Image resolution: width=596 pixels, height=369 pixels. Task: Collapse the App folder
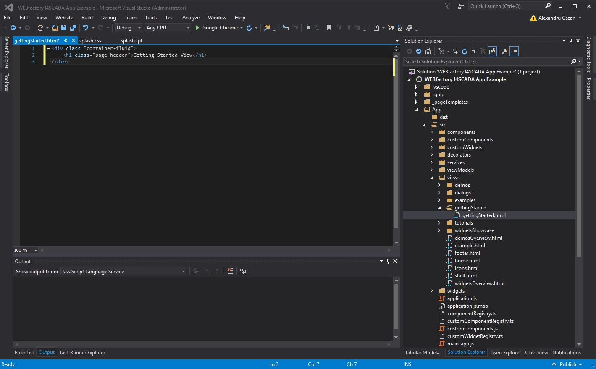click(417, 110)
